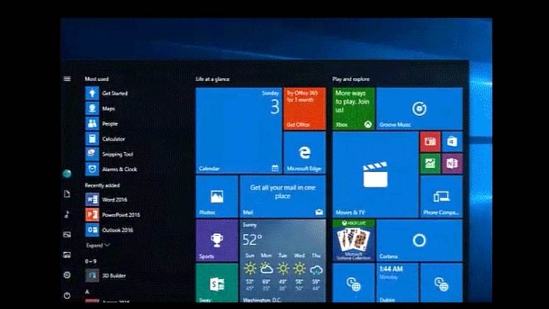The image size is (549, 309).
Task: Click the Power button in the sidebar
Action: click(x=67, y=296)
